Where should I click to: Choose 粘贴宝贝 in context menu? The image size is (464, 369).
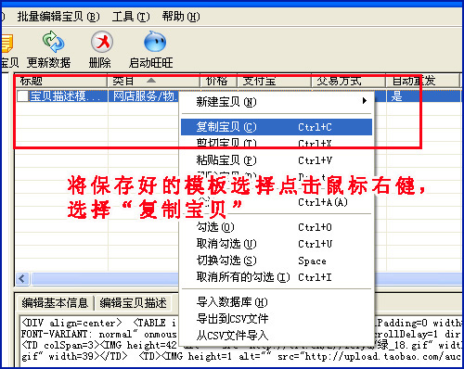(277, 160)
